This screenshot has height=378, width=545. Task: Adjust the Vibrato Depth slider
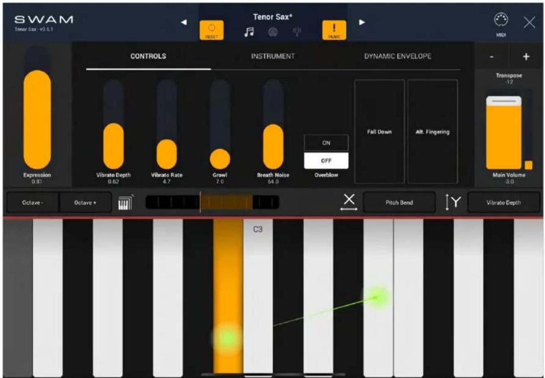pyautogui.click(x=113, y=124)
